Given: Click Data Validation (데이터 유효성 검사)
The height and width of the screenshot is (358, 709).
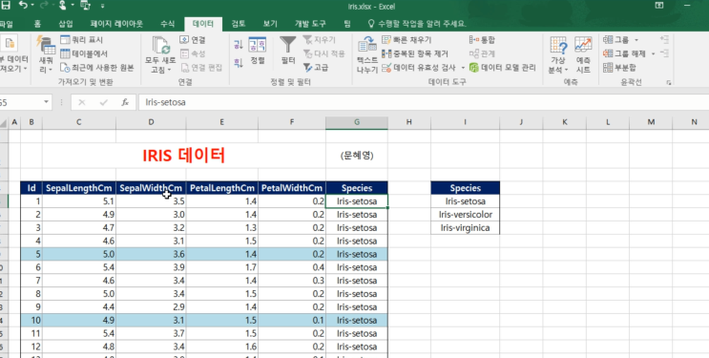Looking at the screenshot, I should click(419, 68).
